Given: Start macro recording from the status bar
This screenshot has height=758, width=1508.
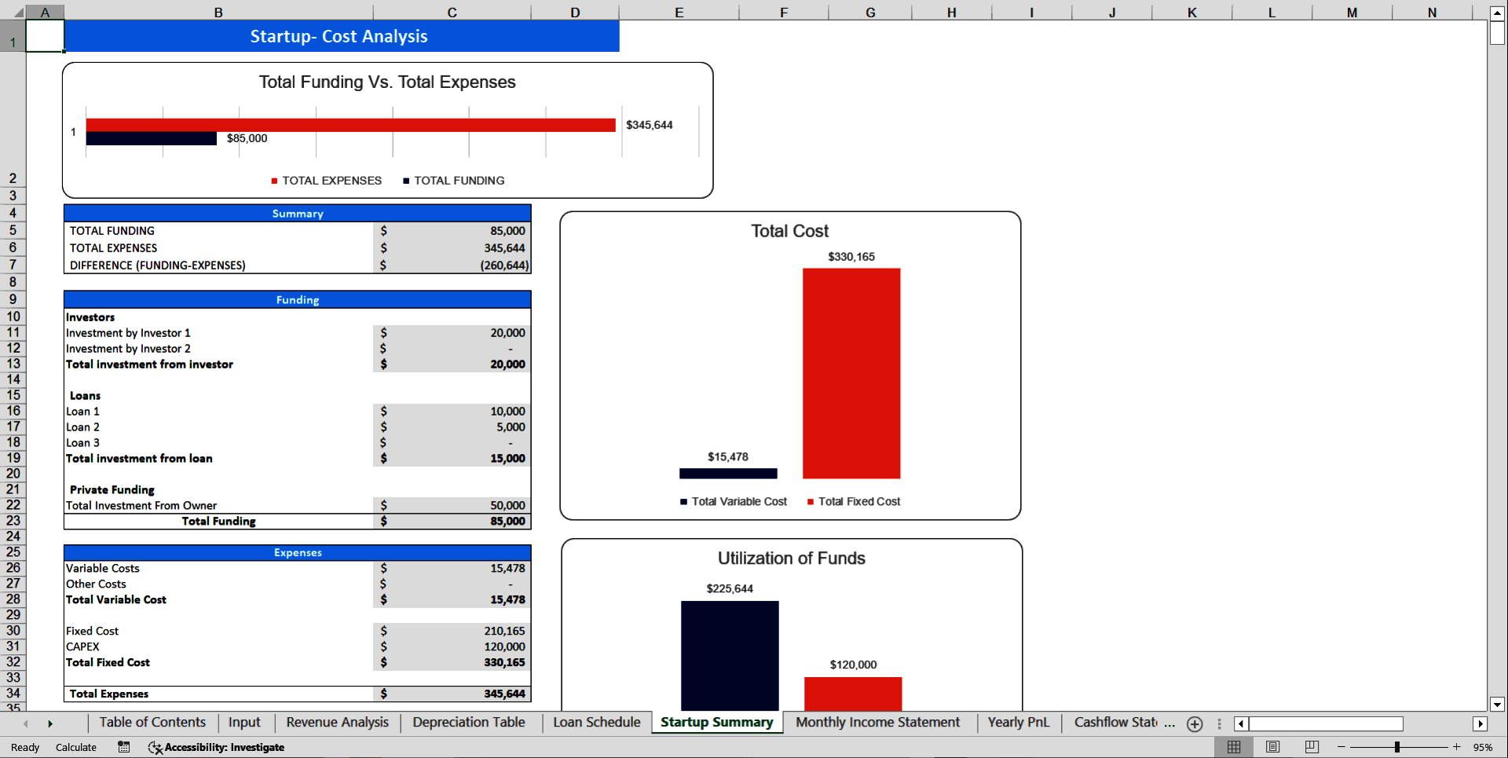Looking at the screenshot, I should pos(123,747).
